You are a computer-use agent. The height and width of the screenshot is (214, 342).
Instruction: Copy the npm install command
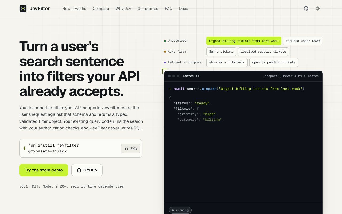[x=131, y=148]
